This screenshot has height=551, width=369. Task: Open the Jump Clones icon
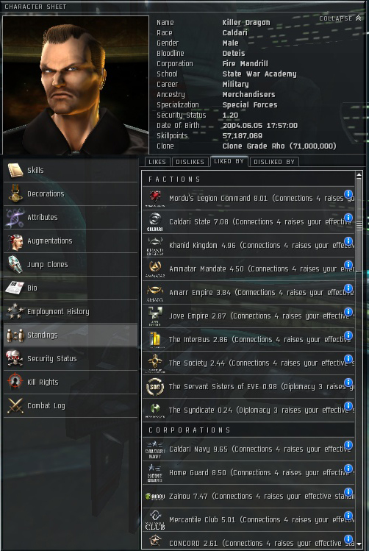15,264
